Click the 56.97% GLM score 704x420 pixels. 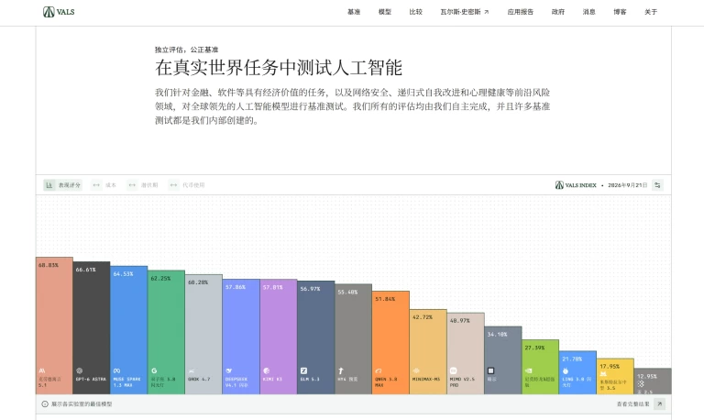pos(310,289)
